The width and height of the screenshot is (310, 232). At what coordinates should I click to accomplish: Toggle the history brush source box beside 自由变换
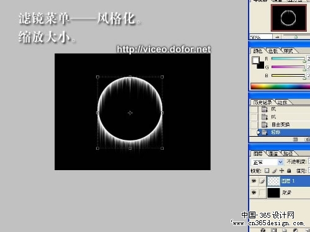(254, 124)
